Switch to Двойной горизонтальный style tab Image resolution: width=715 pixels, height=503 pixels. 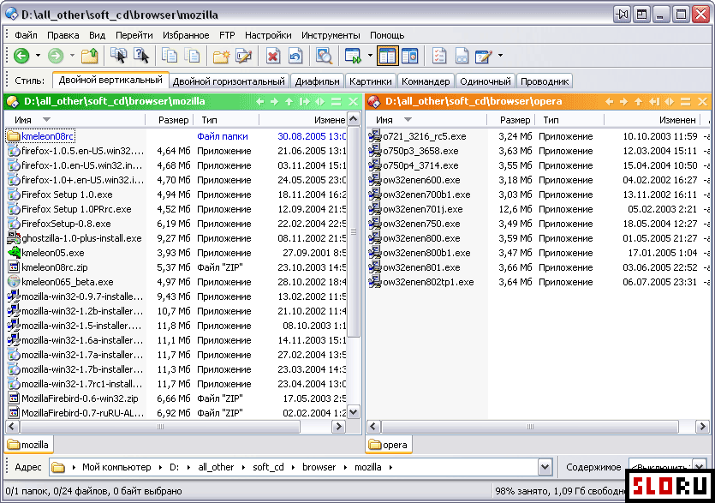pyautogui.click(x=229, y=81)
